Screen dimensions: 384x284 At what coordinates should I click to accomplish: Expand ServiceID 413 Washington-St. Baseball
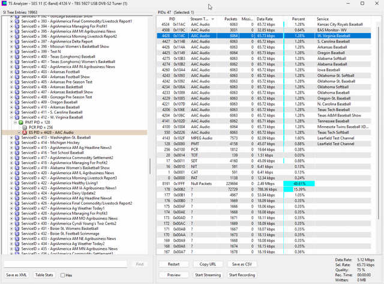click(11, 137)
